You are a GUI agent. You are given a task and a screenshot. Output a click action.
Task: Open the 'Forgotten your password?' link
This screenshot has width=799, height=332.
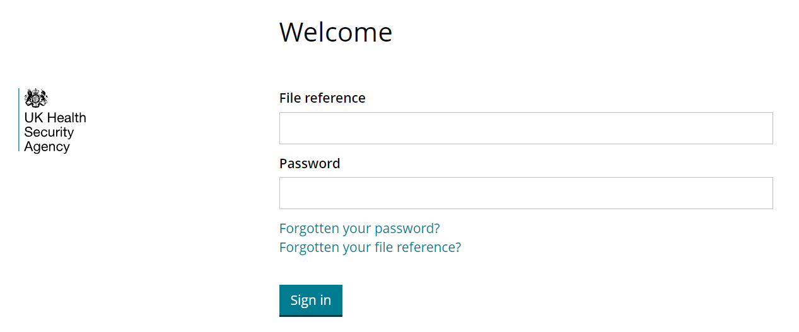click(x=359, y=228)
